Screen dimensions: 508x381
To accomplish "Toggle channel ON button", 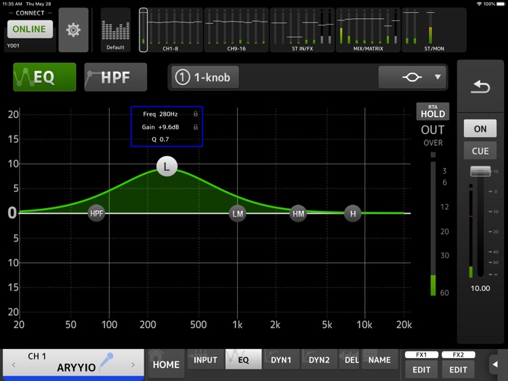I will point(480,129).
